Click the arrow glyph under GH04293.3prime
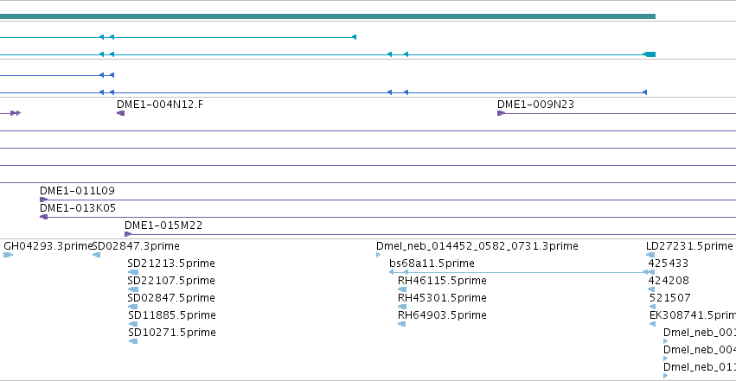The image size is (736, 381). click(8, 255)
